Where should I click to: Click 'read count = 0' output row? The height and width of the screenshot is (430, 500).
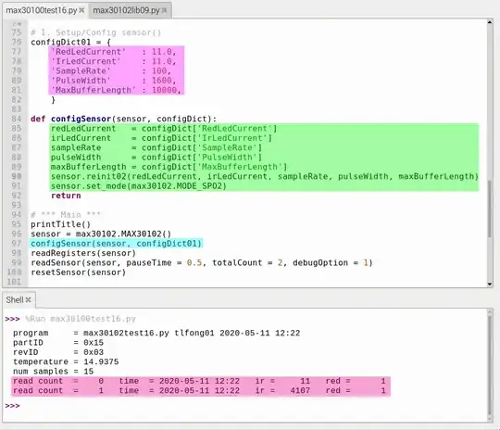[x=200, y=381]
